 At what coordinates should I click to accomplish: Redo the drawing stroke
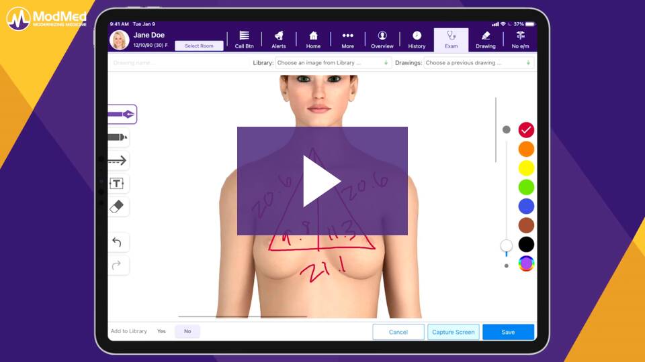point(118,265)
